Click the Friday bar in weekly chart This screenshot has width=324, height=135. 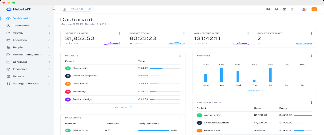270,75
